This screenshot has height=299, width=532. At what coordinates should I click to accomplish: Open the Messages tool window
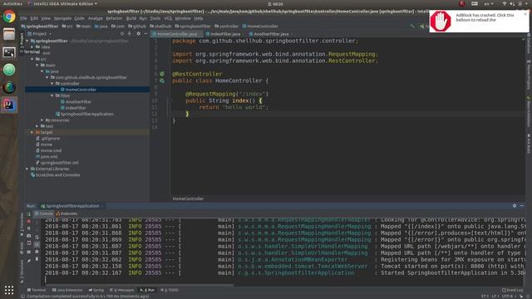point(122,290)
